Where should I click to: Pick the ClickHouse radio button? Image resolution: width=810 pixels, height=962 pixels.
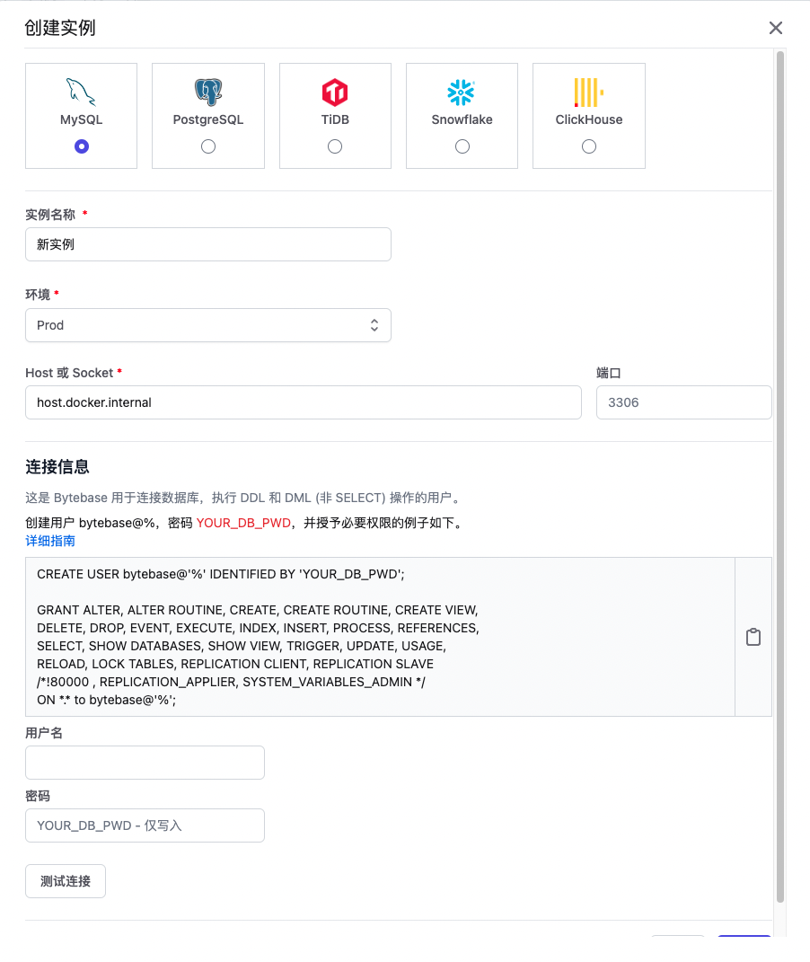(x=589, y=146)
